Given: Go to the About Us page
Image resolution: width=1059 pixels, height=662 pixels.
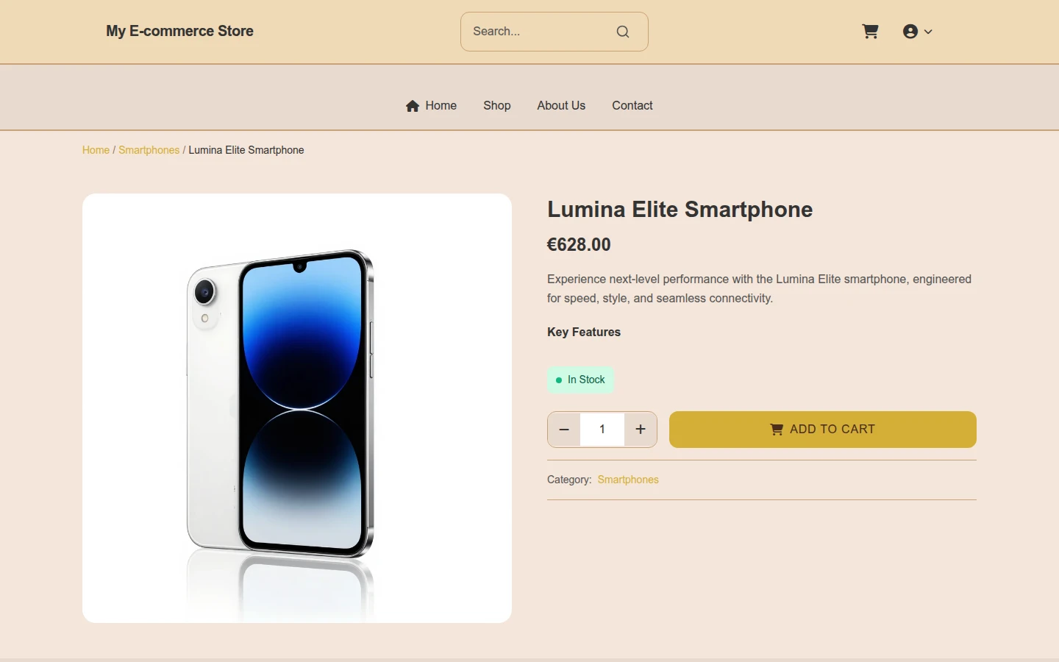Looking at the screenshot, I should (x=561, y=106).
